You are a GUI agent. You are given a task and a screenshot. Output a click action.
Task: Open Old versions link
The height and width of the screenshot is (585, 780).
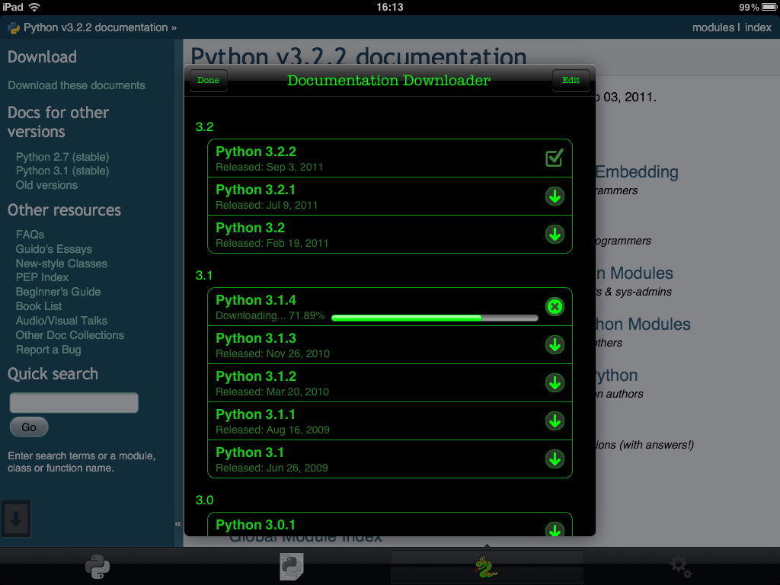point(46,185)
